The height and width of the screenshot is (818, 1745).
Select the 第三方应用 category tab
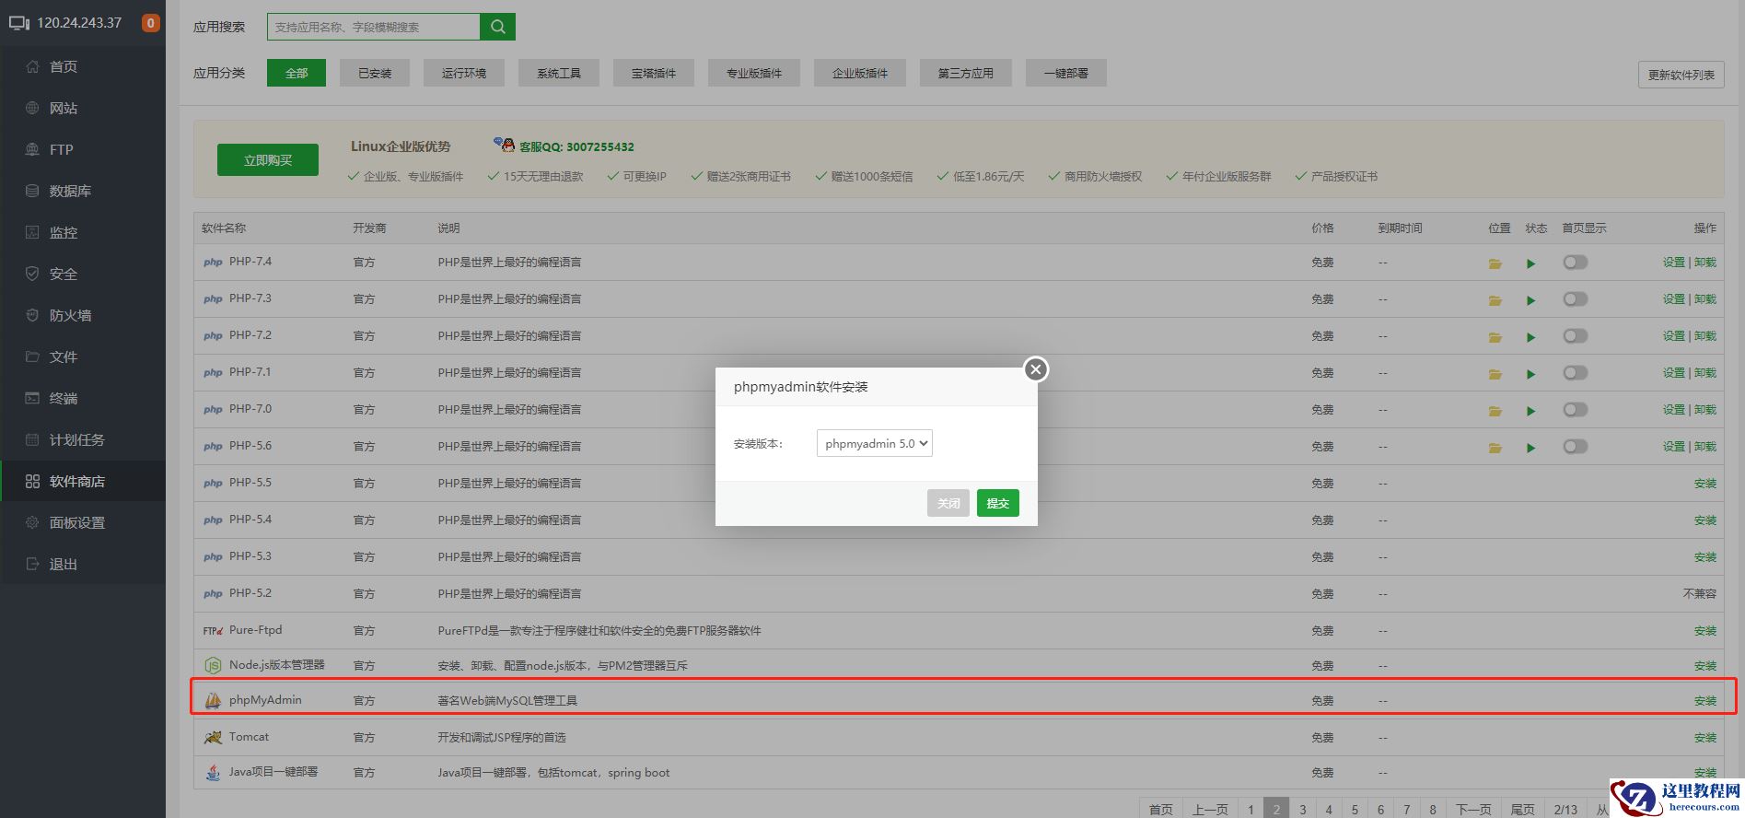966,73
